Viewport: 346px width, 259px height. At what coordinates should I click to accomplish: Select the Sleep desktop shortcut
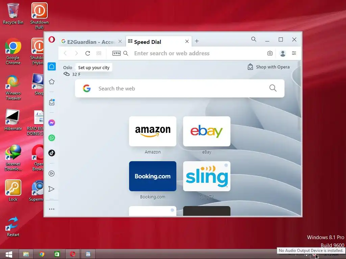click(x=38, y=84)
